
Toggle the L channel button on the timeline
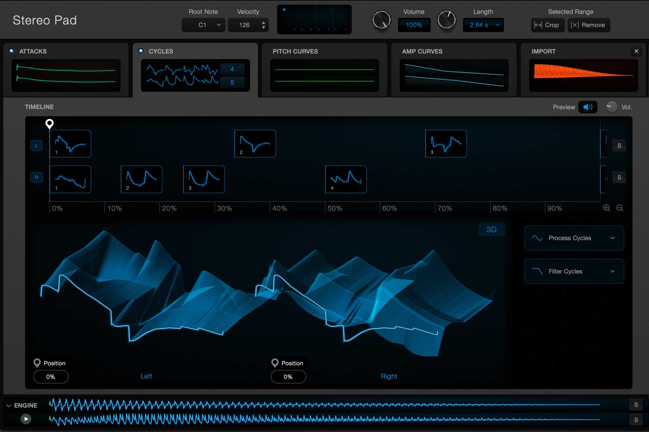(x=37, y=145)
